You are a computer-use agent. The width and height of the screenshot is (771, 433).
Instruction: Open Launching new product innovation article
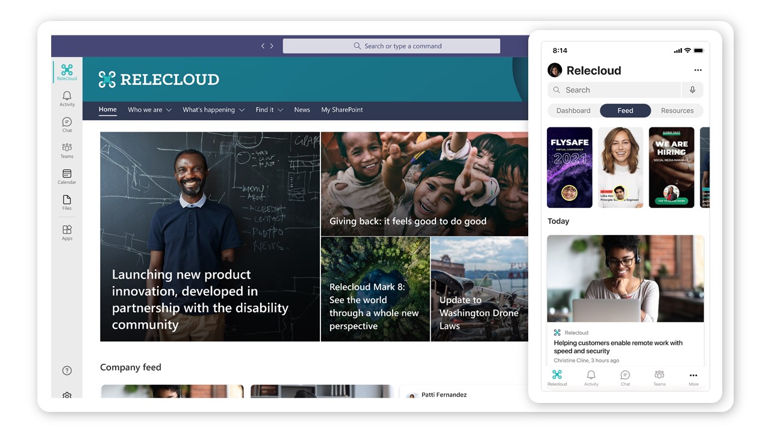pos(210,236)
